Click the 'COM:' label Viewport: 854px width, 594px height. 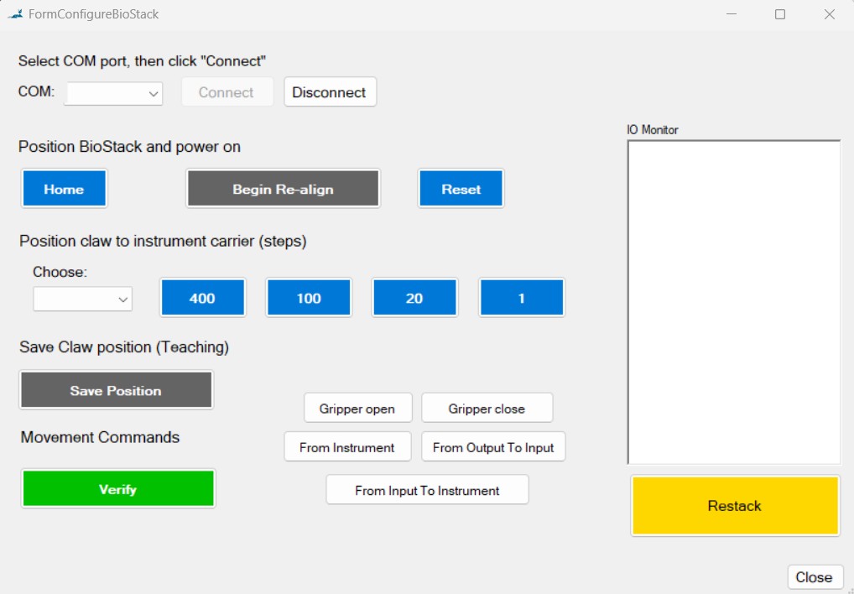pyautogui.click(x=36, y=91)
